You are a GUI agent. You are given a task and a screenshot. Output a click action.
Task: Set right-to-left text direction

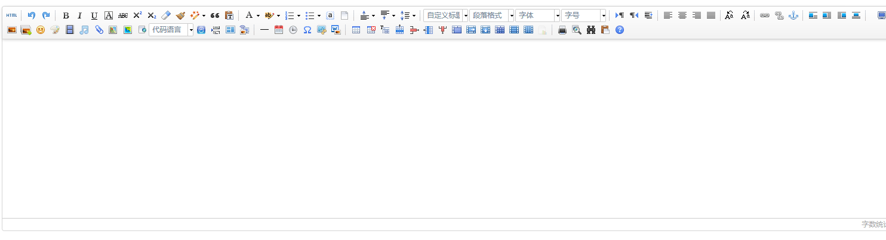tap(634, 15)
